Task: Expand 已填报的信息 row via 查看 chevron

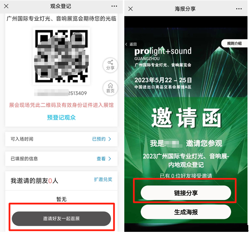Action: [110, 158]
